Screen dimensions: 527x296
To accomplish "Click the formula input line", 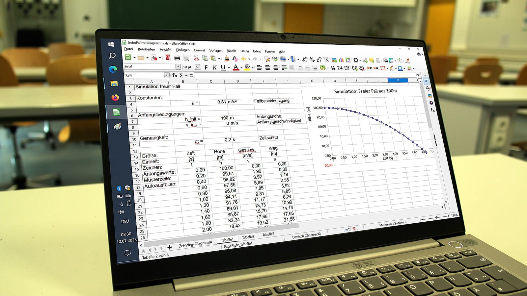I will 305,75.
